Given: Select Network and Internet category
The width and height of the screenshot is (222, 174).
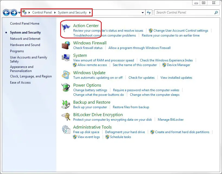Looking at the screenshot, I should pos(25,39).
